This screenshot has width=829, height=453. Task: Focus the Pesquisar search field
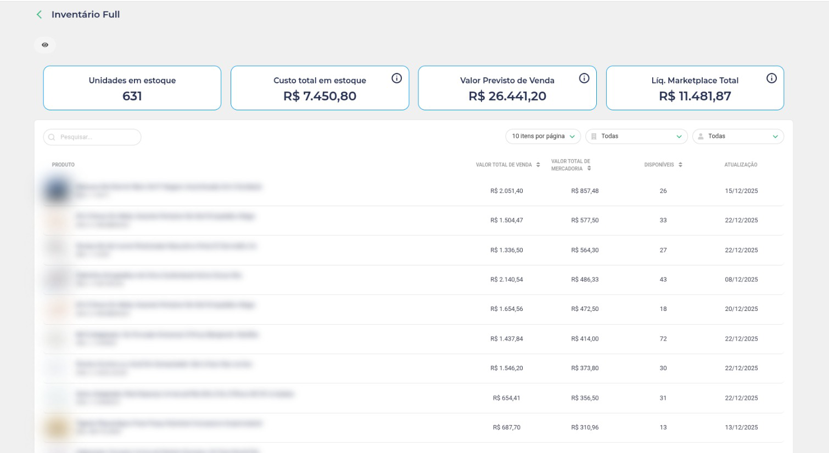(x=96, y=137)
